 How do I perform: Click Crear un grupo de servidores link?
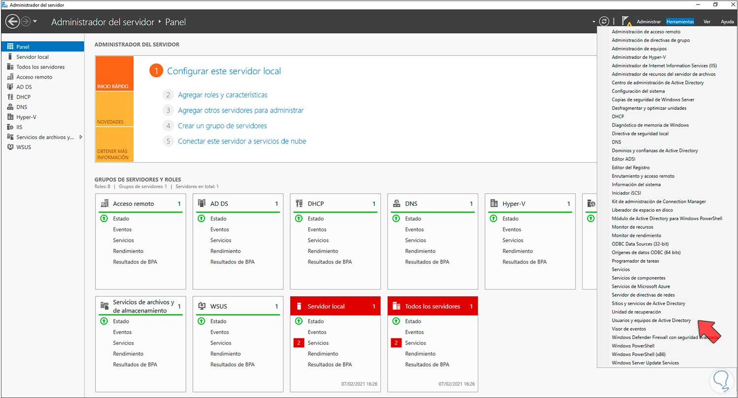(222, 126)
